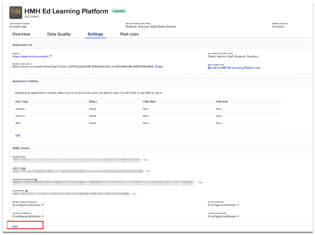Switch to the Data Quality tab
Viewport: 315px width, 235px height.
[x=59, y=34]
